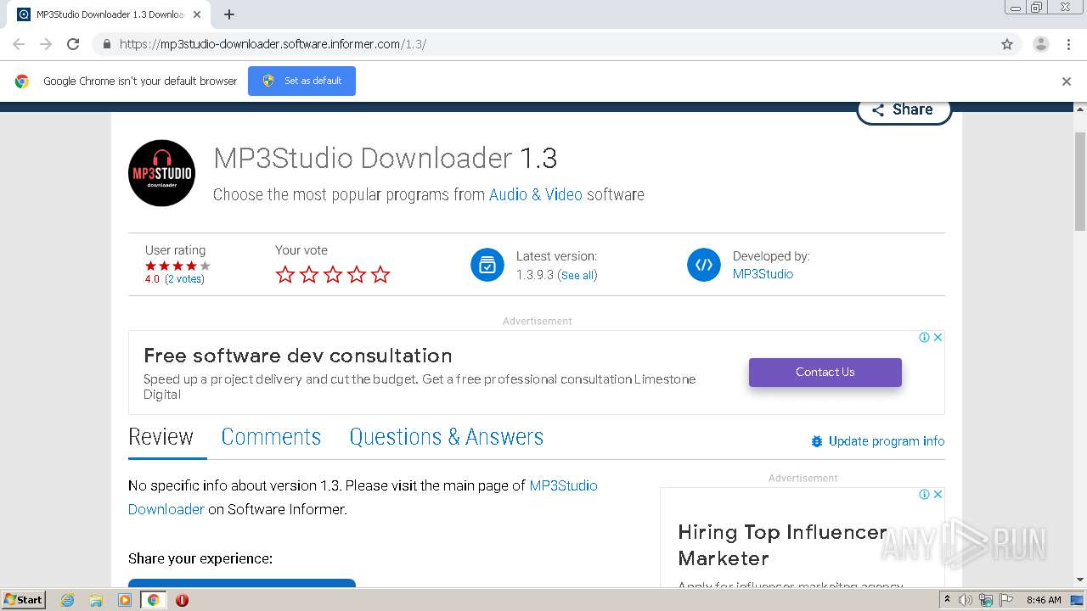Open Windows Media Player from taskbar
The image size is (1087, 611).
pyautogui.click(x=125, y=600)
